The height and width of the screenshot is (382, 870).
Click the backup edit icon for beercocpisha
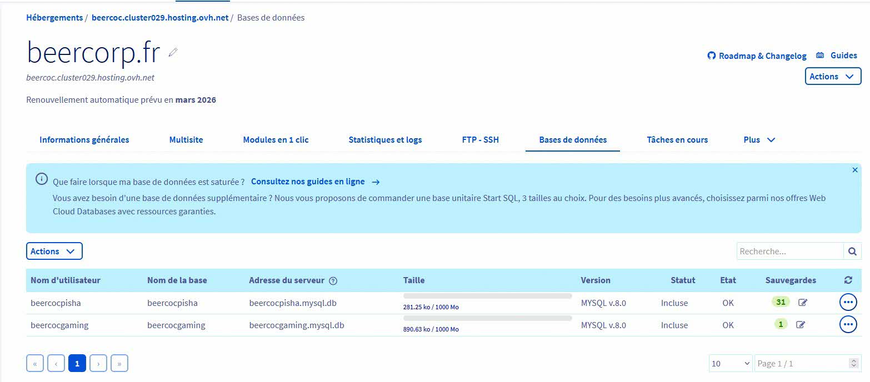(x=802, y=303)
